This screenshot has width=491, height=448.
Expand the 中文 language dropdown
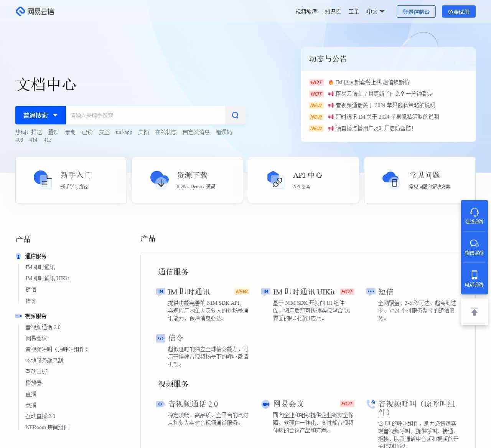(375, 12)
